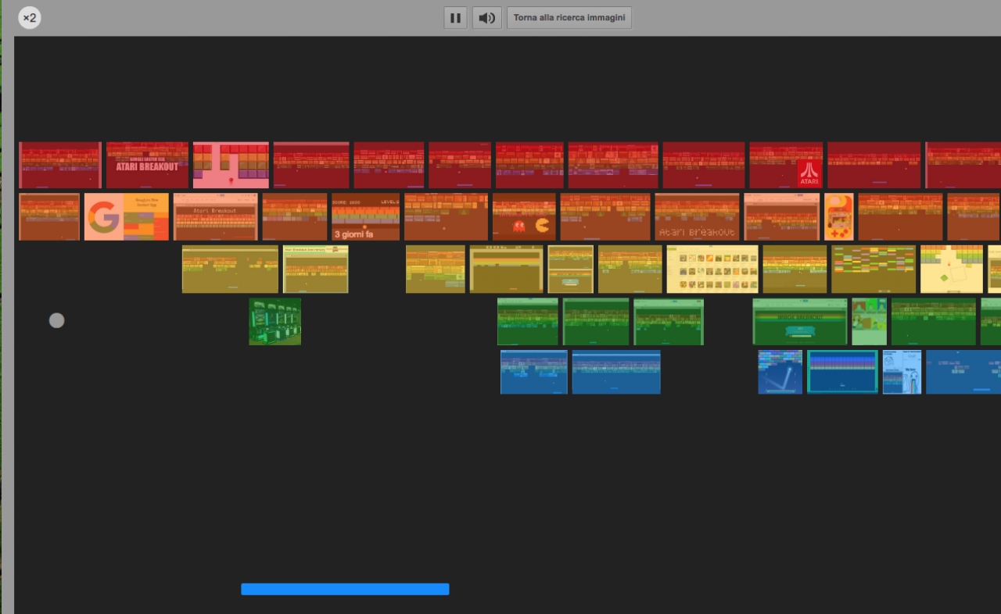The width and height of the screenshot is (1001, 614).
Task: Click the wide green brick right of the gap
Action: coord(799,321)
